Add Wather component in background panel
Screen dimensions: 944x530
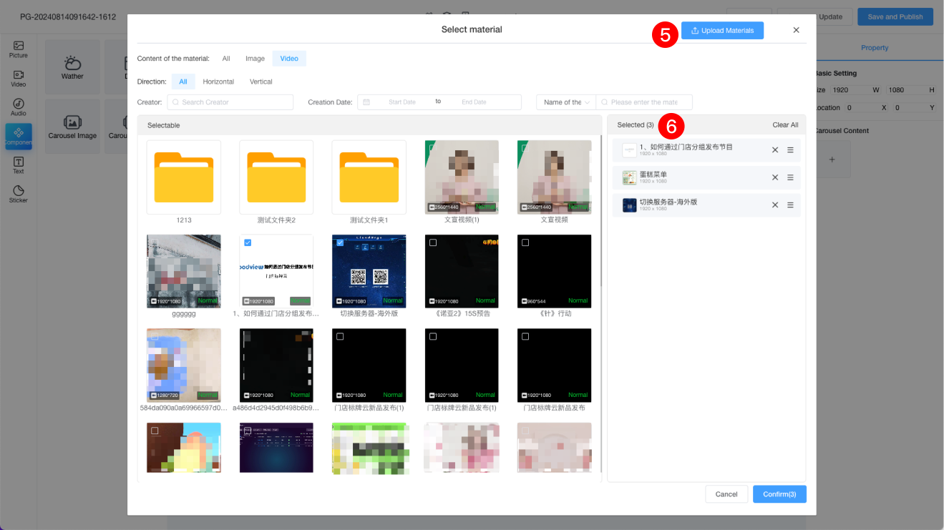[x=72, y=67]
